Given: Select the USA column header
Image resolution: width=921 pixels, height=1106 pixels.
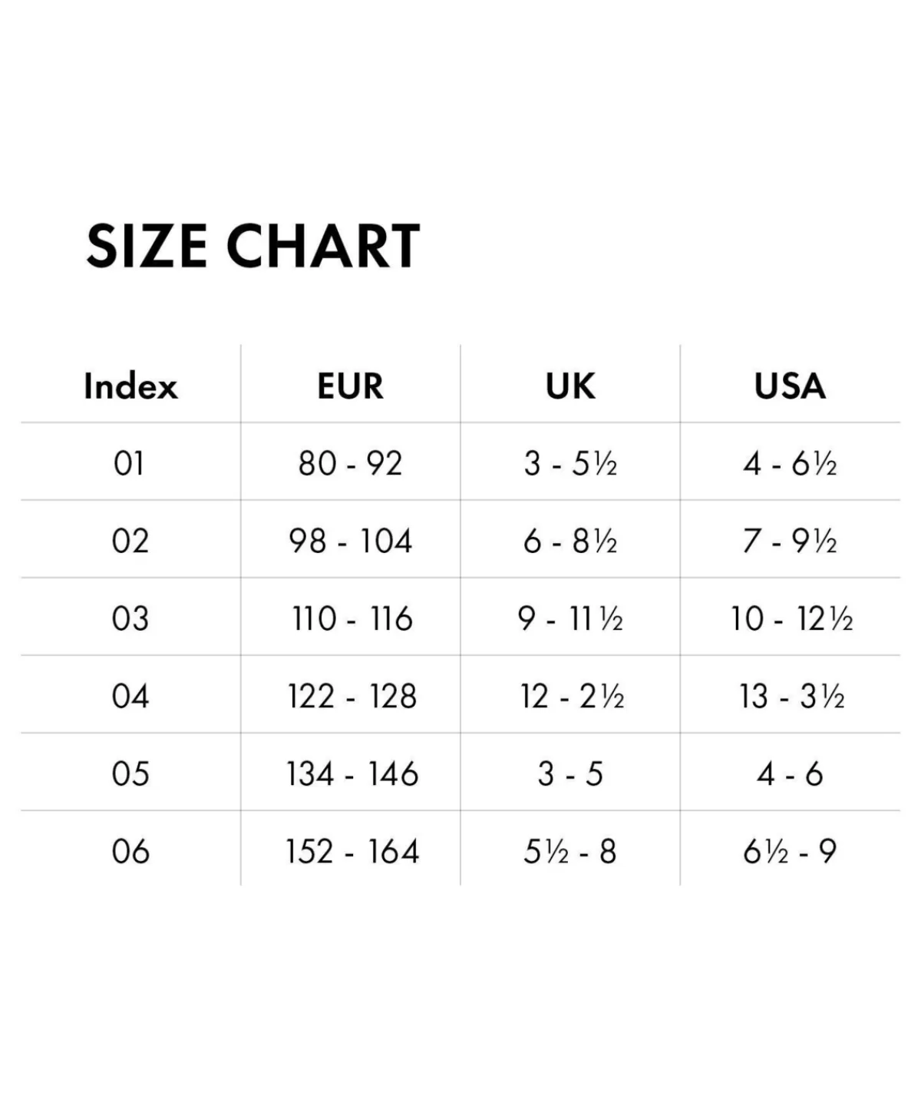Looking at the screenshot, I should pyautogui.click(x=790, y=386).
